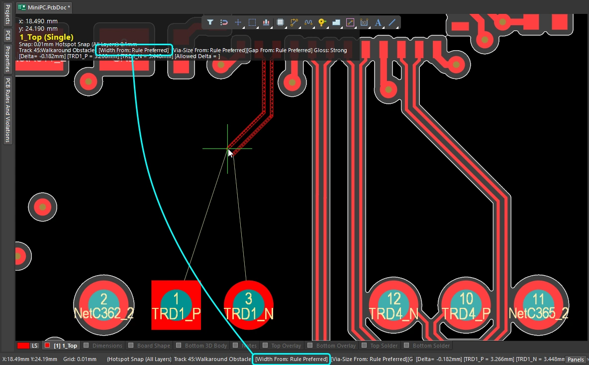Click the Panels button in status bar
Screen dimensions: 589x365
576,360
